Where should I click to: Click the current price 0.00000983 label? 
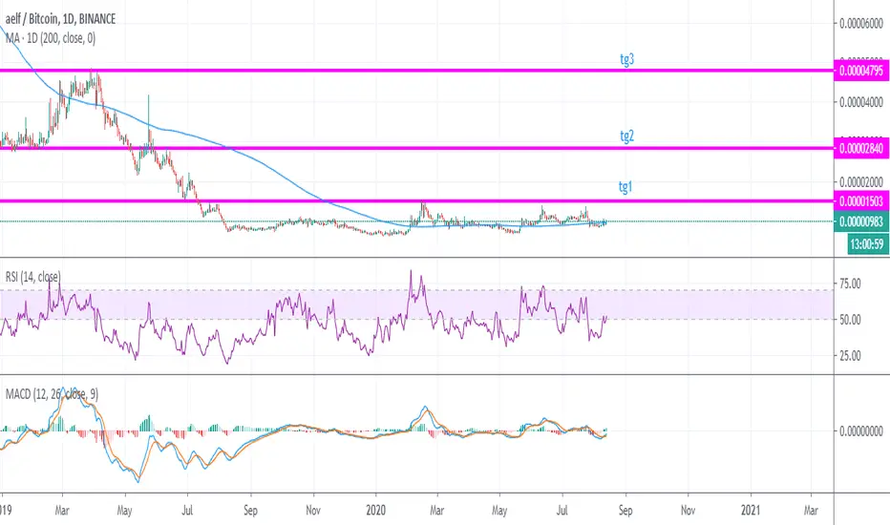pyautogui.click(x=861, y=221)
